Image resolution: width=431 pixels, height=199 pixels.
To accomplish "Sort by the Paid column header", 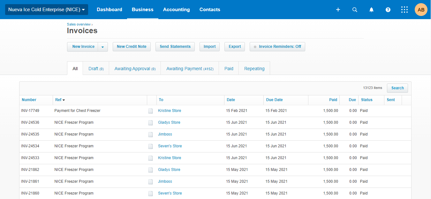I will (333, 100).
